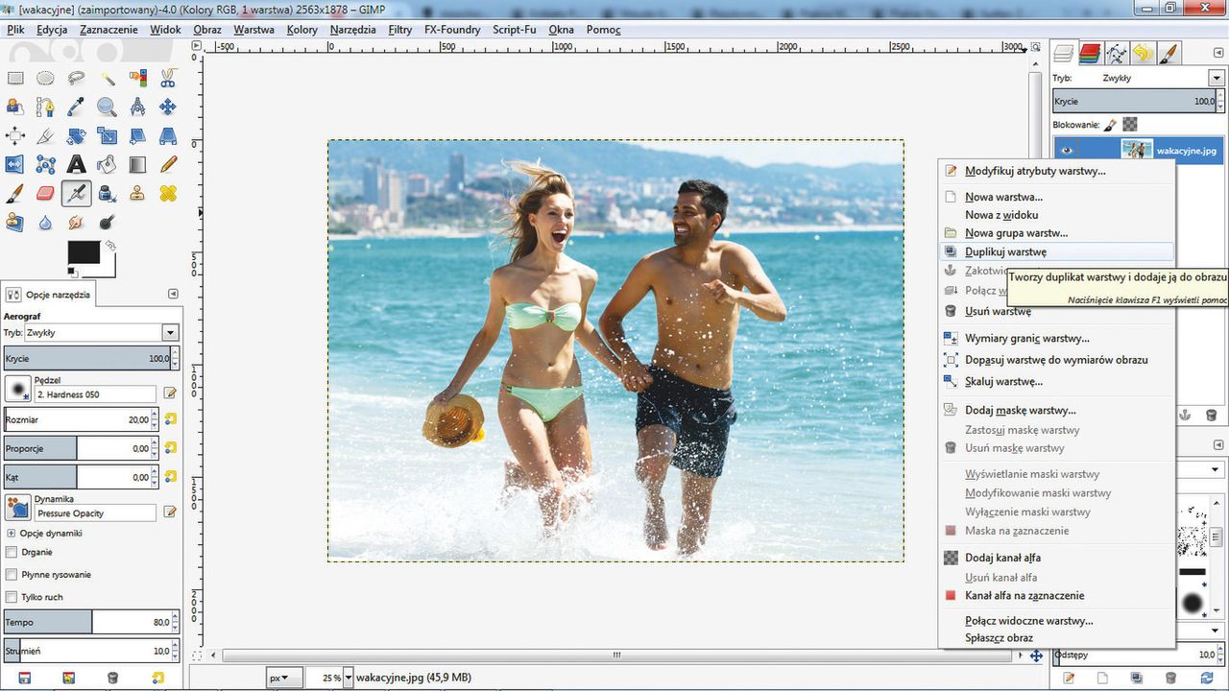Select the Scale tool
This screenshot has height=691, width=1229.
(x=107, y=136)
